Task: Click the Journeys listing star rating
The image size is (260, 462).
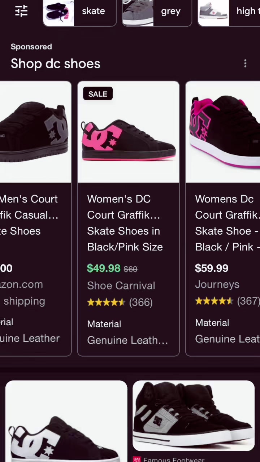Action: (227, 301)
